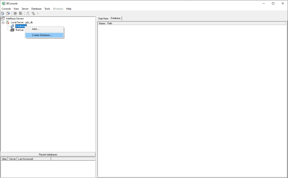Click the Backup tape icon in tree
Viewport: 288px width, 178px height.
[12, 30]
